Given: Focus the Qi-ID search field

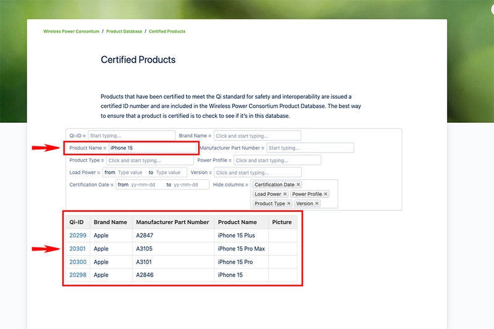Looking at the screenshot, I should [x=132, y=136].
